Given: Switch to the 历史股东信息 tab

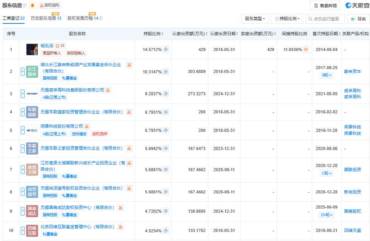Looking at the screenshot, I should pyautogui.click(x=46, y=18).
